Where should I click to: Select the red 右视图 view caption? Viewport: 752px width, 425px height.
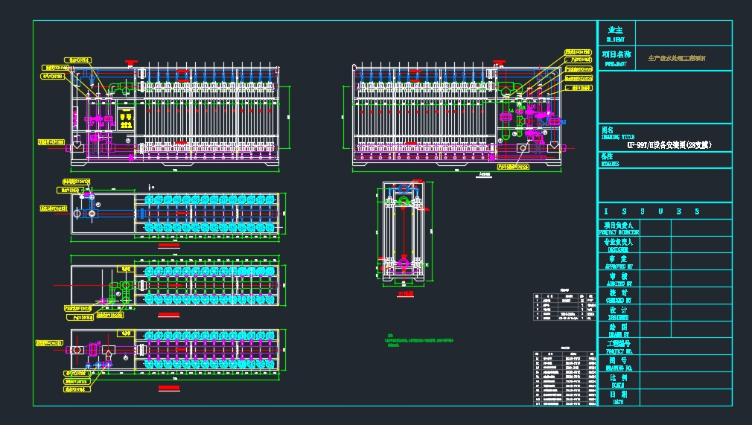405,293
